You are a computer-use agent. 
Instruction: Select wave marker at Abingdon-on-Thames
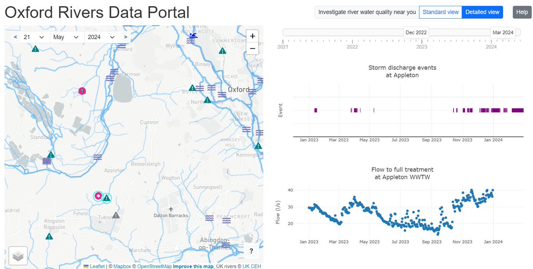[226, 244]
